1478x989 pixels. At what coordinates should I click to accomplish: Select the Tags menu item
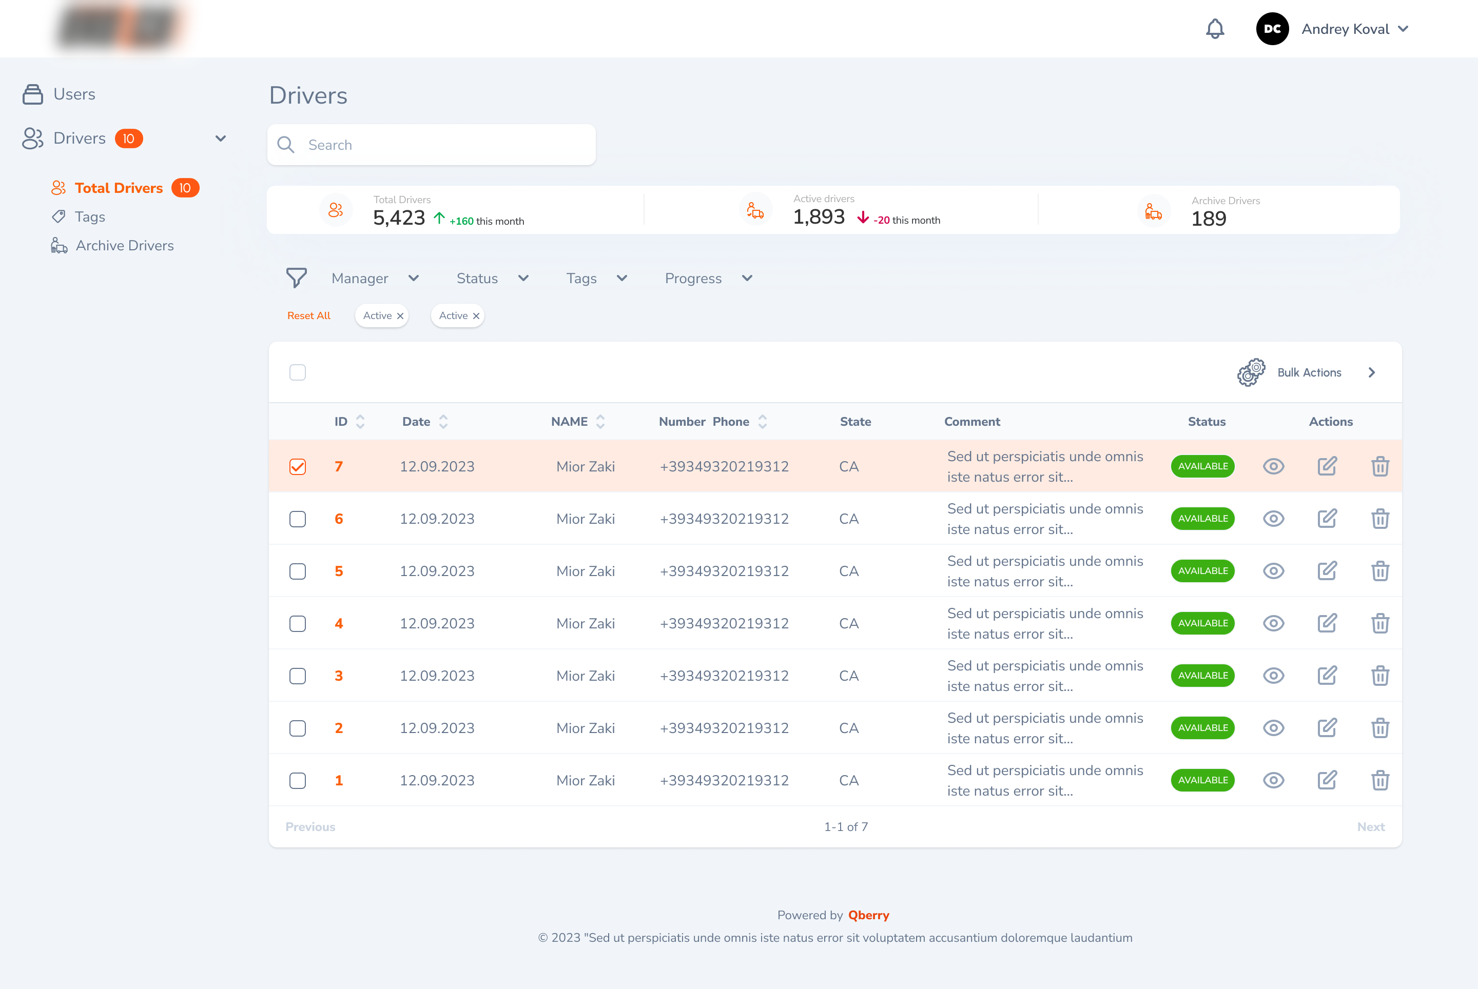tap(89, 215)
